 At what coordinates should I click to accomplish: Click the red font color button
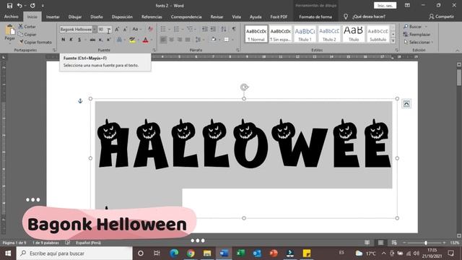[145, 40]
